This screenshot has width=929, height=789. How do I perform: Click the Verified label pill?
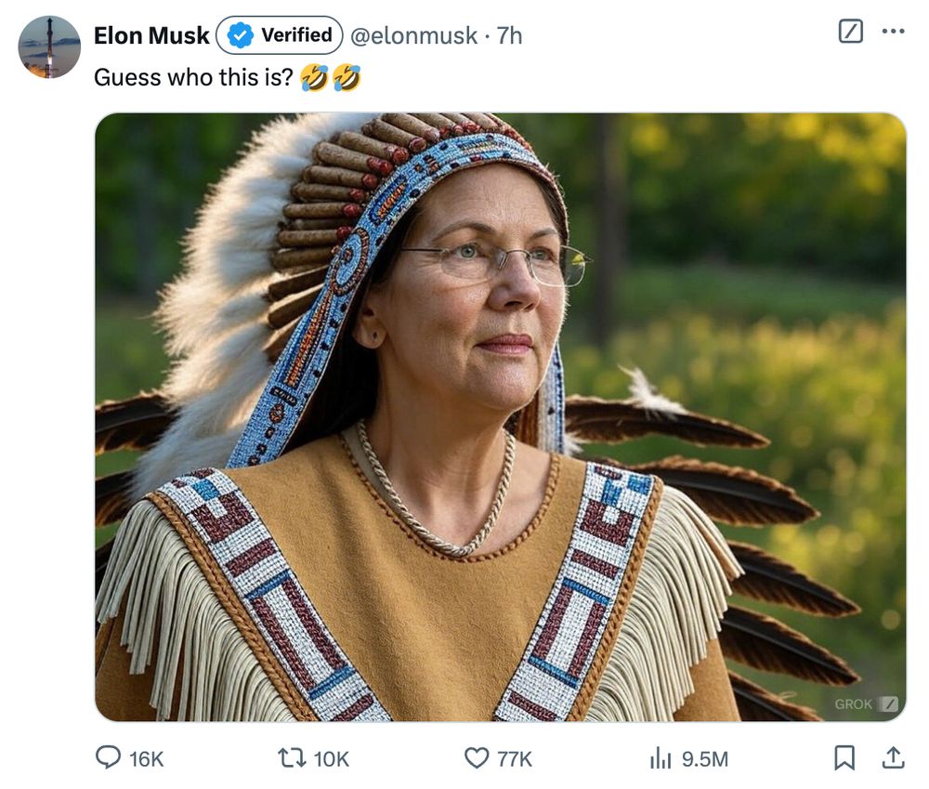pos(279,35)
